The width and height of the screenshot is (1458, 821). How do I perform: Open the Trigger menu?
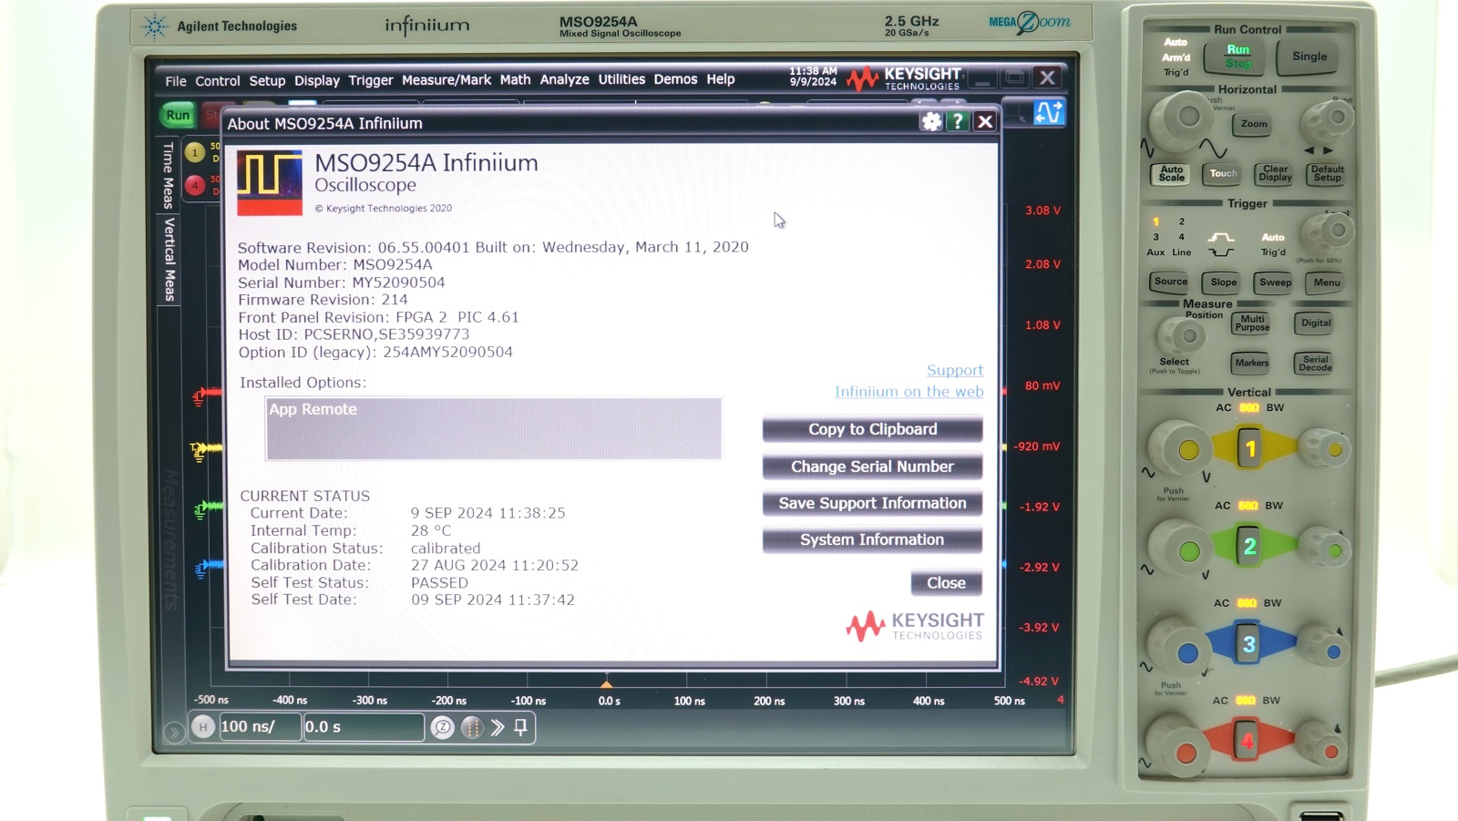371,80
